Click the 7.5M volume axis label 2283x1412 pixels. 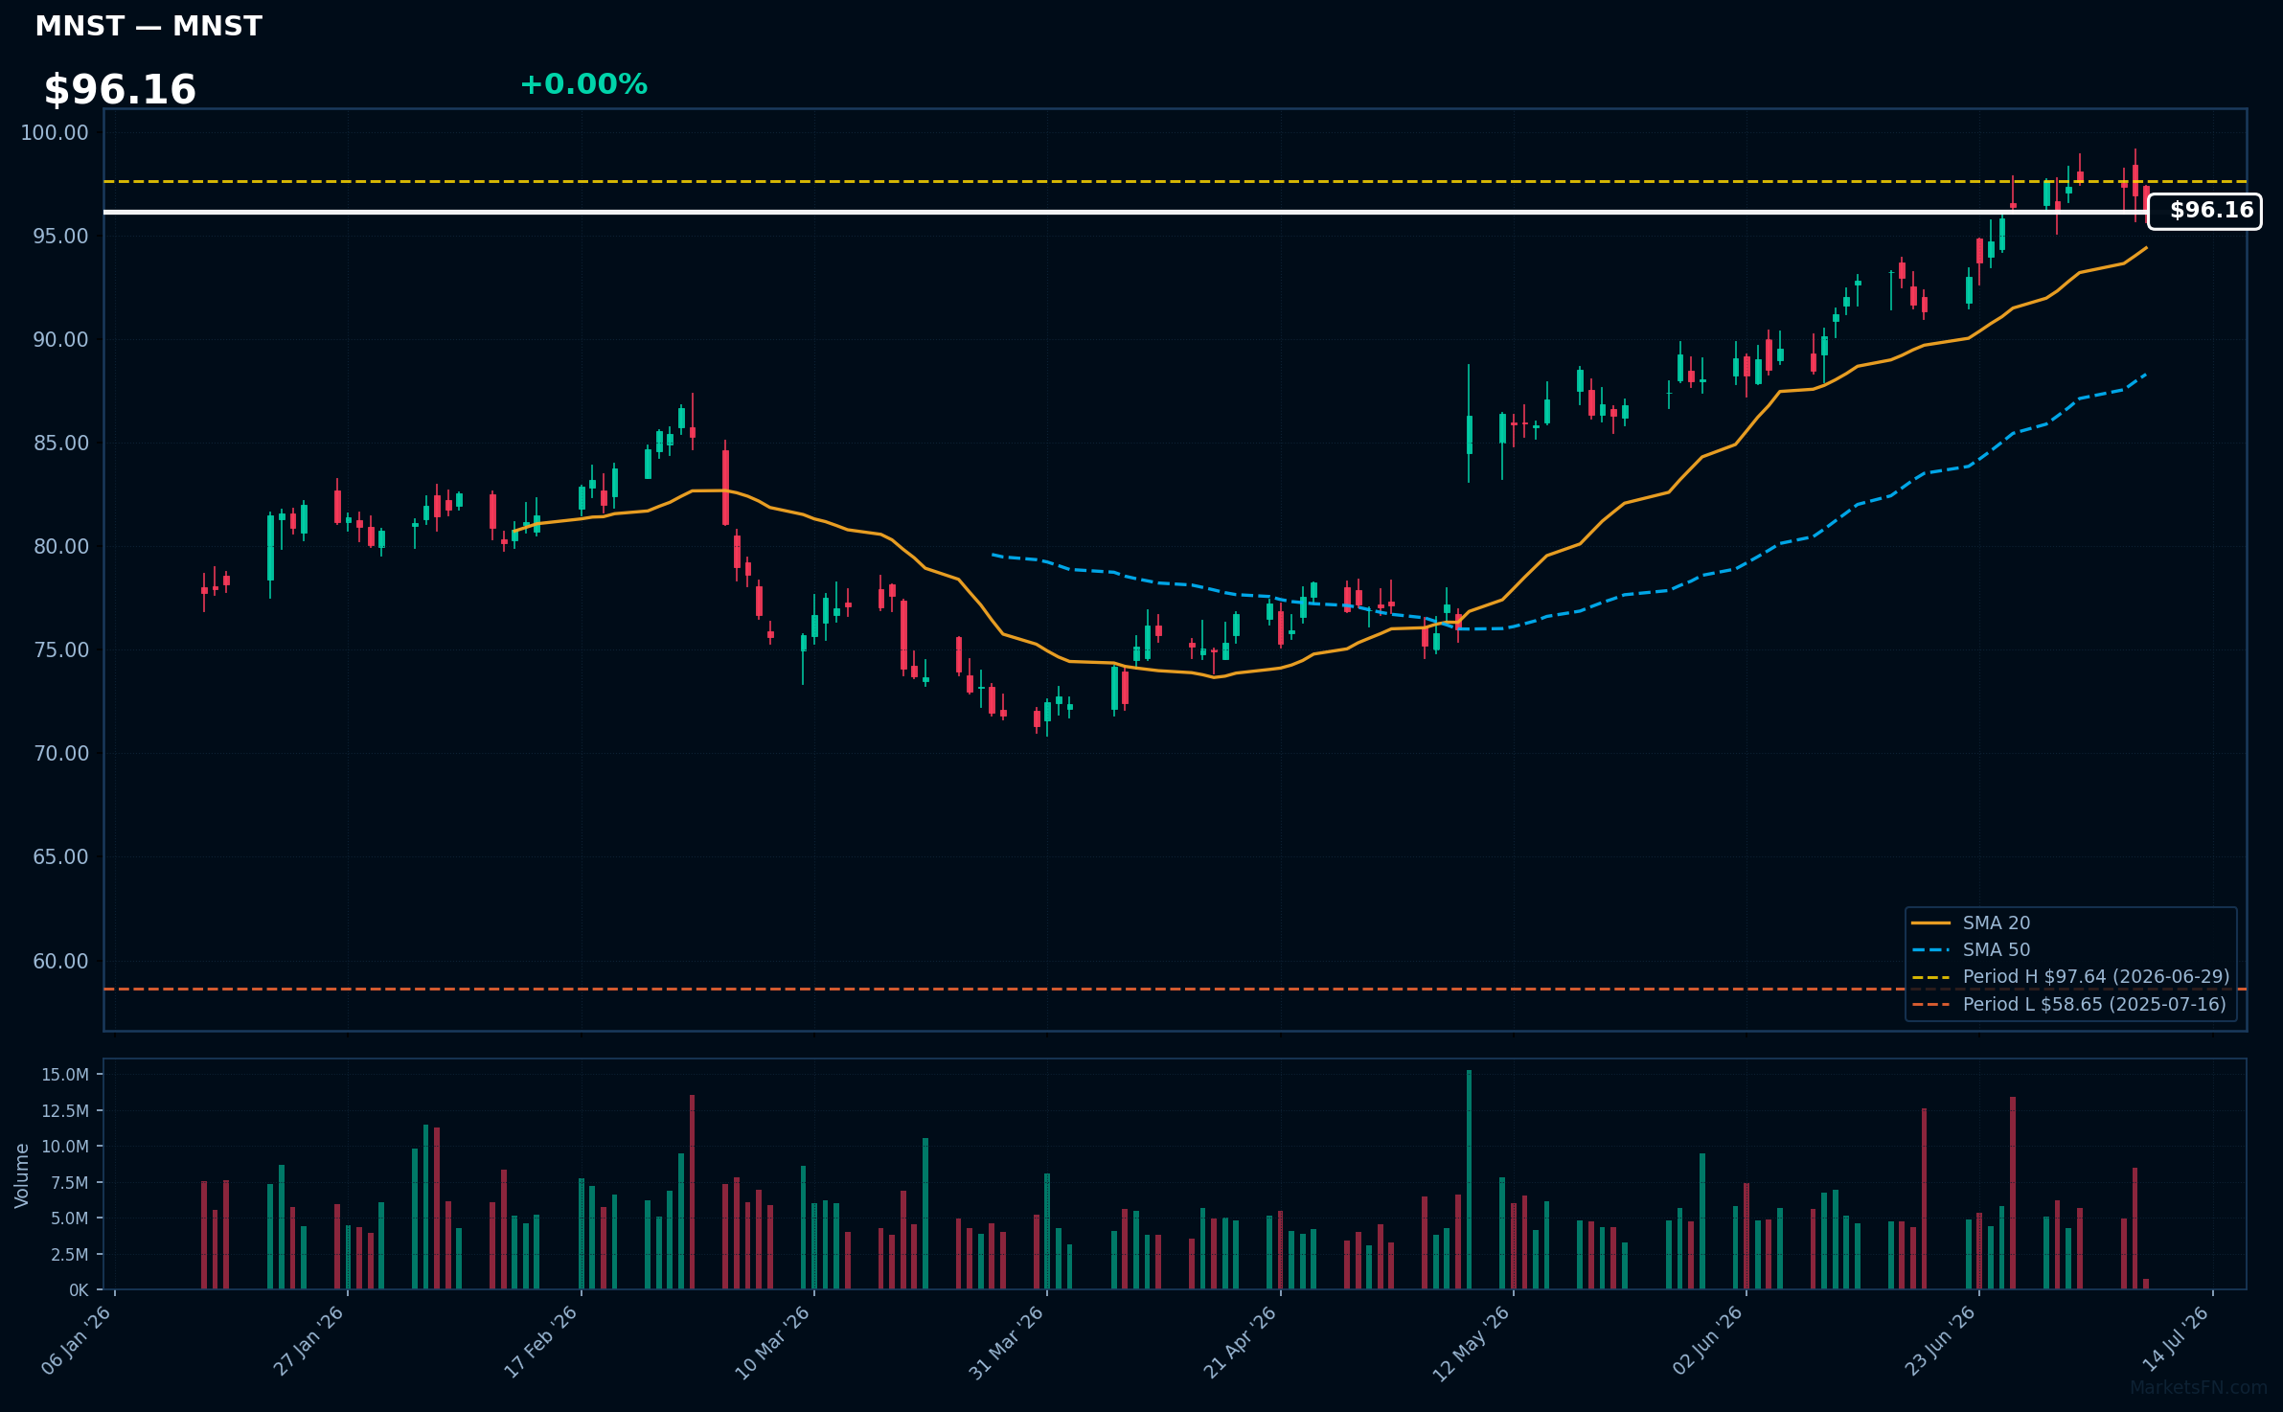(x=70, y=1183)
